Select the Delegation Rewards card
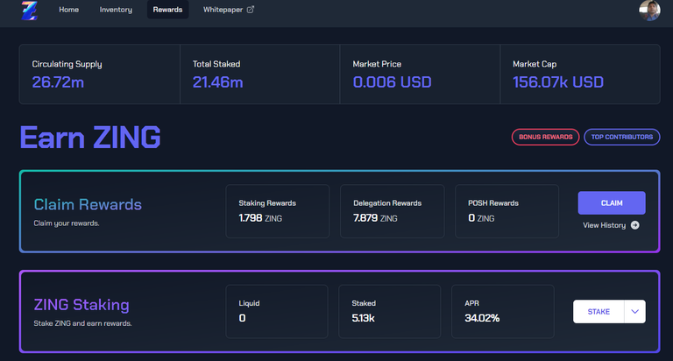The image size is (673, 361). [x=393, y=211]
